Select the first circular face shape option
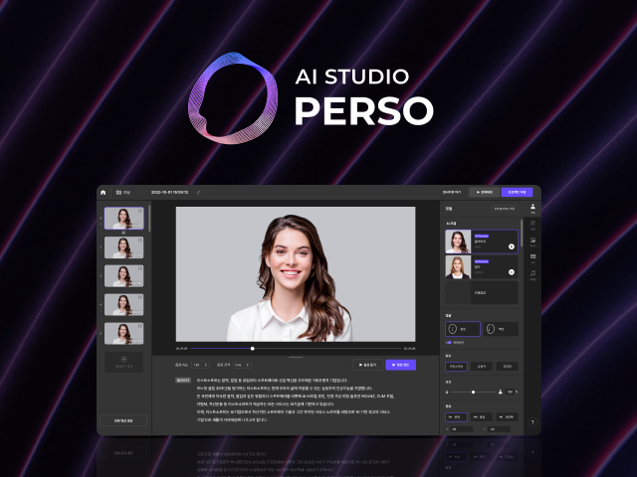This screenshot has width=637, height=477. pos(462,327)
